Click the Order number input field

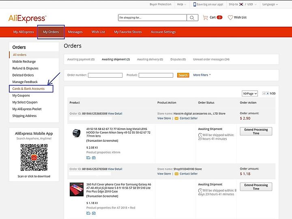click(x=105, y=75)
